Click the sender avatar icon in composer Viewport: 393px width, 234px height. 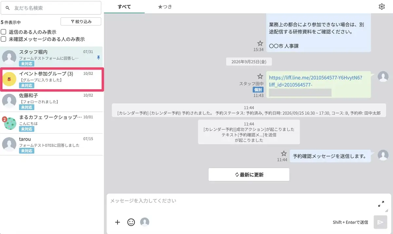[145, 222]
